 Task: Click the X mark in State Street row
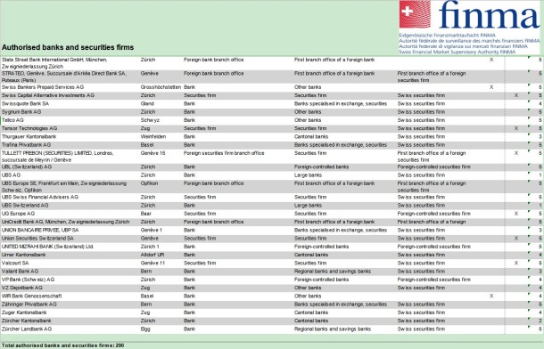pyautogui.click(x=491, y=60)
